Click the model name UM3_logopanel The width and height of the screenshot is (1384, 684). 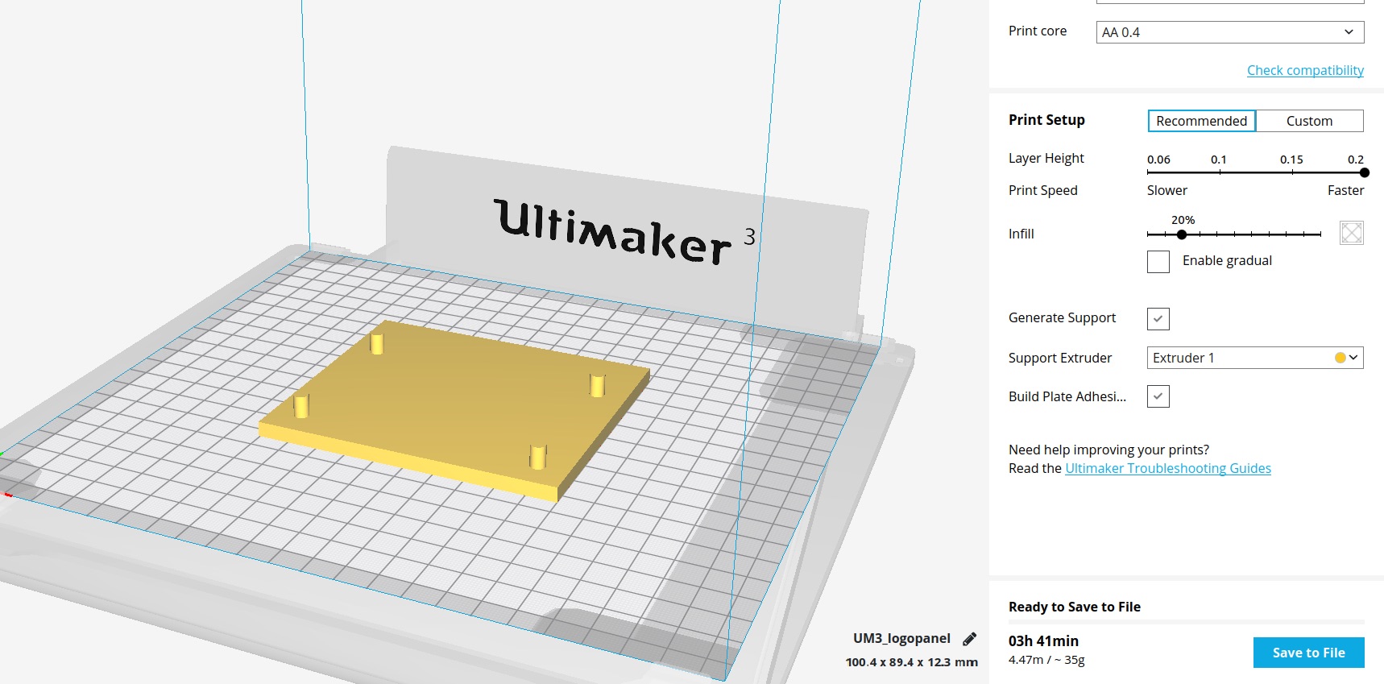coord(901,638)
